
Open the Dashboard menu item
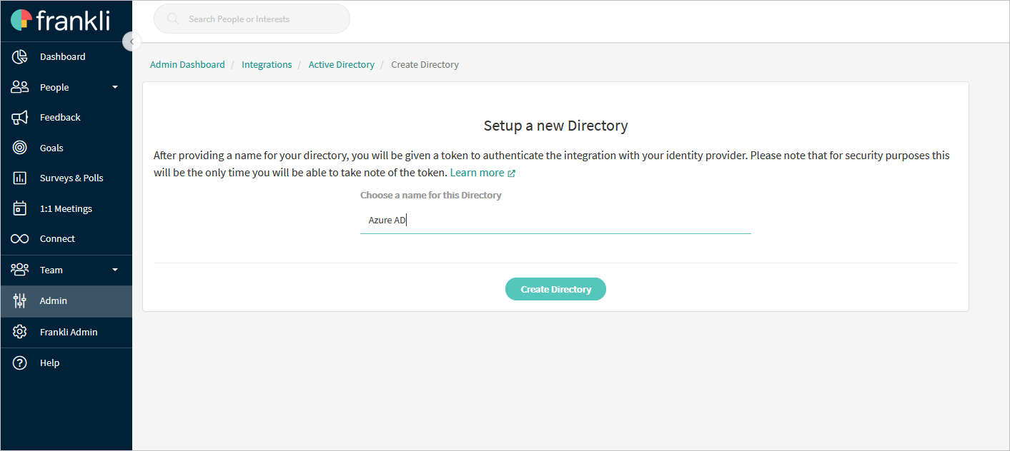(66, 56)
